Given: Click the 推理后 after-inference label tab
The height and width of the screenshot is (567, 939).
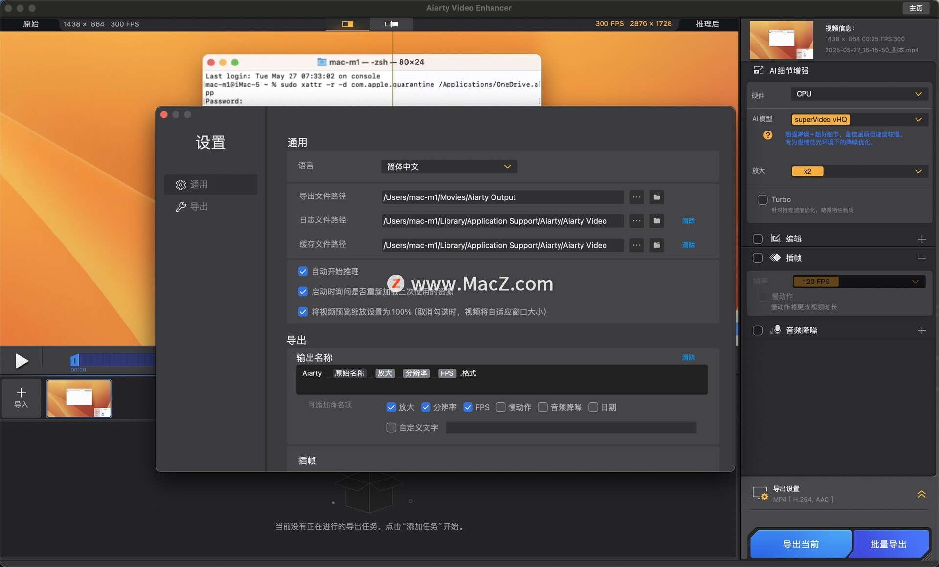Looking at the screenshot, I should coord(707,24).
